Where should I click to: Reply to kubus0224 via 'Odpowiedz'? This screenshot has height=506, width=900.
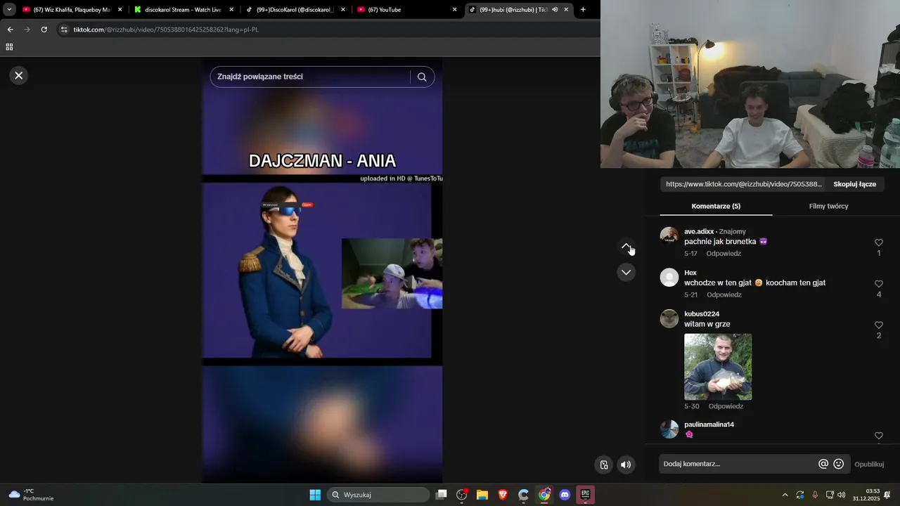[726, 406]
